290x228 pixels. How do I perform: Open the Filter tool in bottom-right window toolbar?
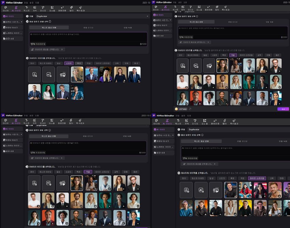pos(225,122)
